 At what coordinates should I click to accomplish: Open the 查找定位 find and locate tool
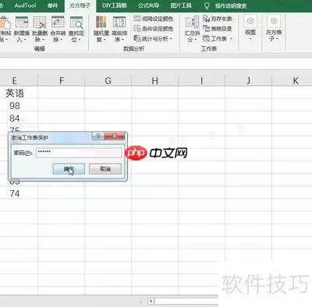pos(76,29)
